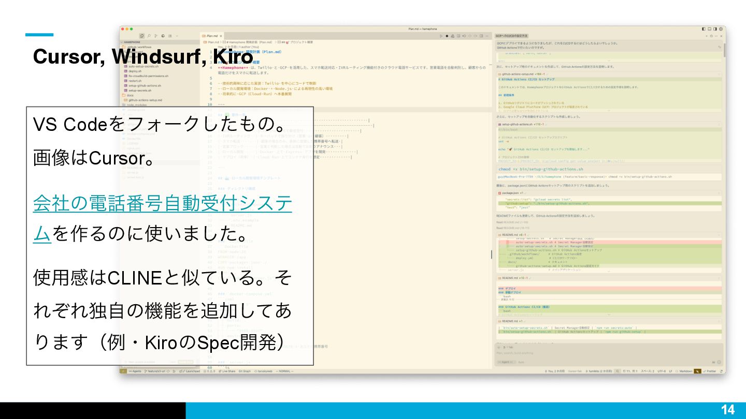Toggle the bottom panel layout icon in the title bar

[x=709, y=29]
